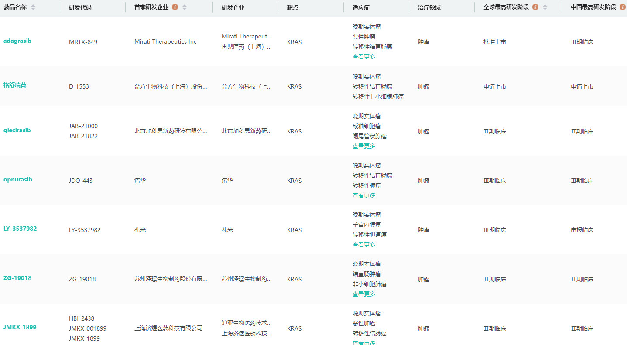Viewport: 627px width, 345px height.
Task: Sort table by 药品名称 using sort arrows
Action: (x=33, y=7)
